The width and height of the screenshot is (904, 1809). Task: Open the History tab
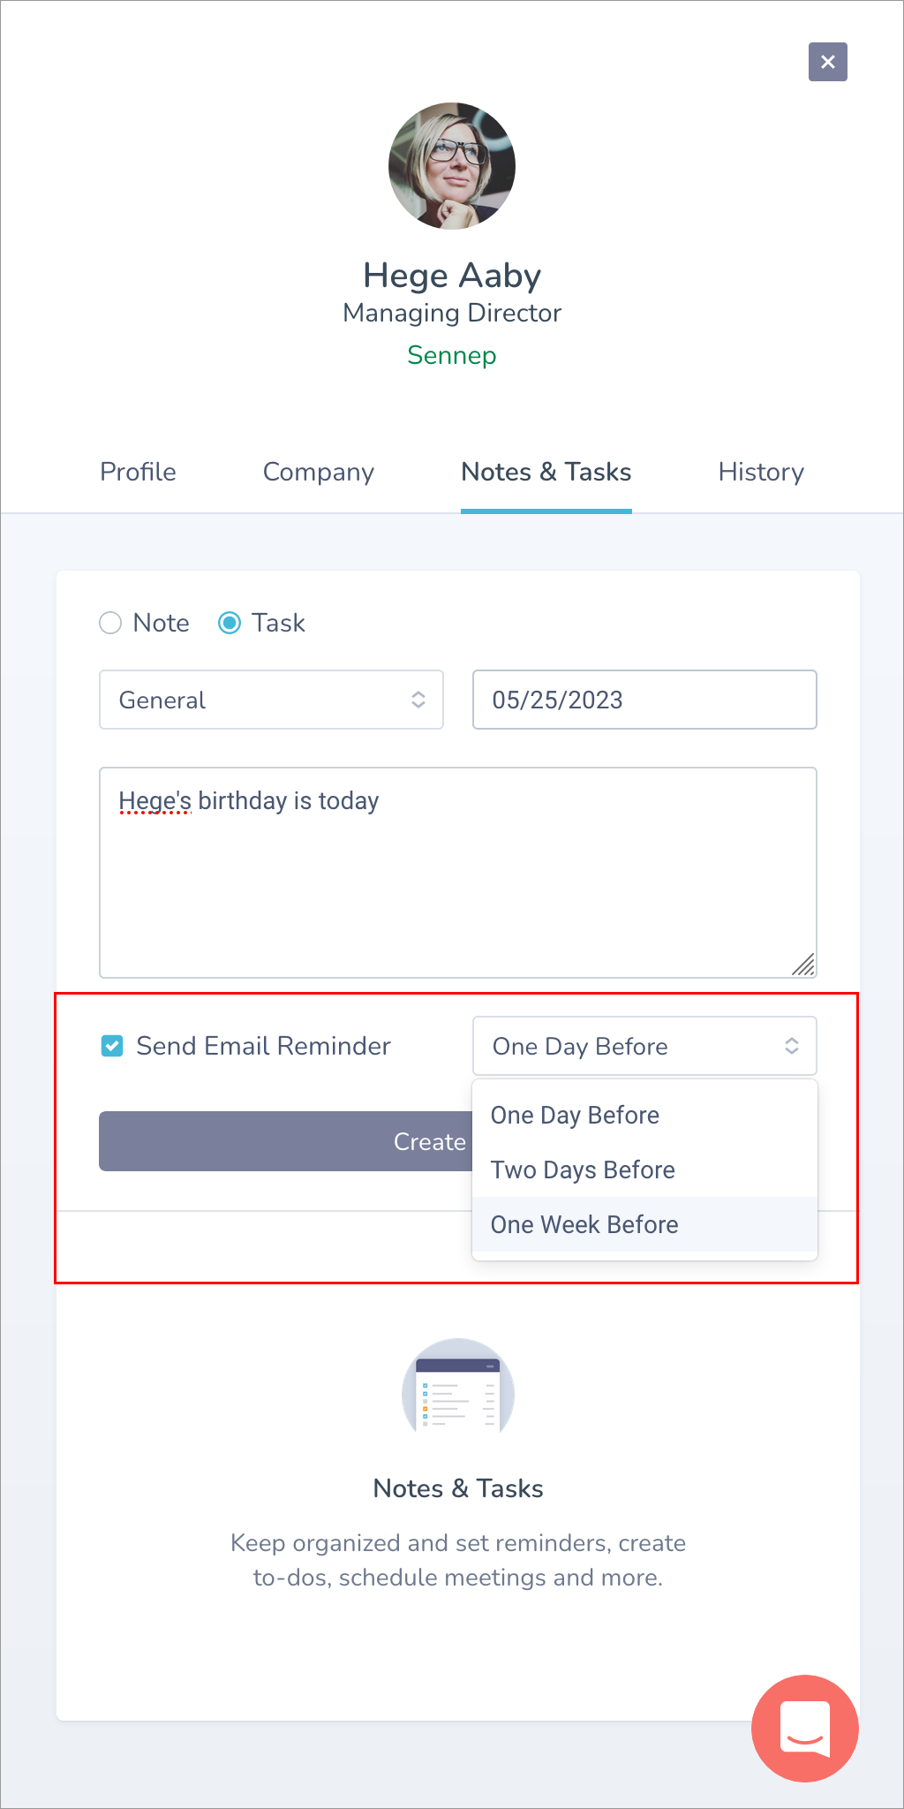[x=761, y=472]
